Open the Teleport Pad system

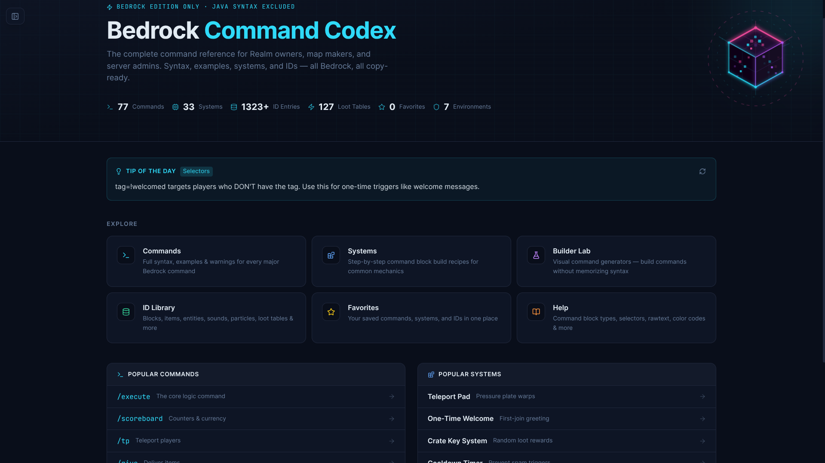(567, 396)
